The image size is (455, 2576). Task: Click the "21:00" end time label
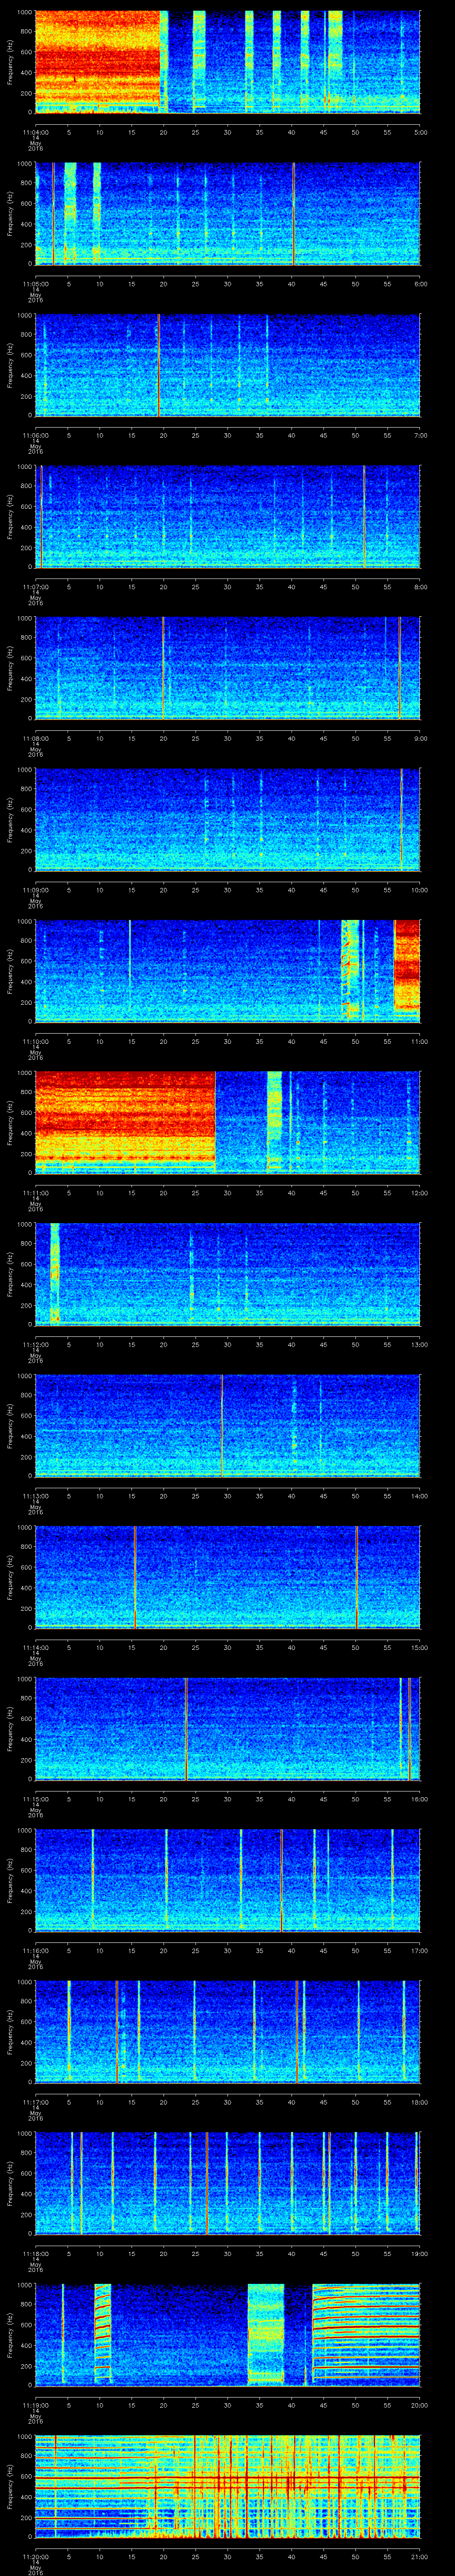point(419,2556)
